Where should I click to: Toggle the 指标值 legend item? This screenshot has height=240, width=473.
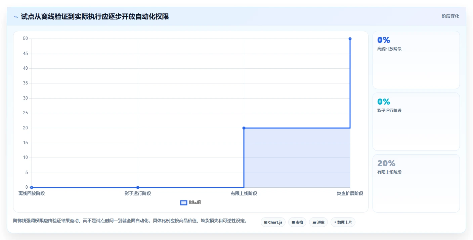191,202
